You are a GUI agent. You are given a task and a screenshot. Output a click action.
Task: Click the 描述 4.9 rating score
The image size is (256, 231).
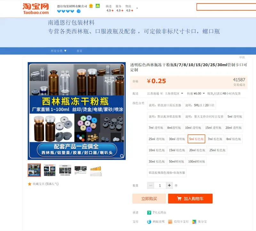(x=110, y=11)
